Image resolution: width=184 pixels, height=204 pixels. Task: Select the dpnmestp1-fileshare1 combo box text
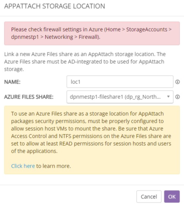point(115,97)
